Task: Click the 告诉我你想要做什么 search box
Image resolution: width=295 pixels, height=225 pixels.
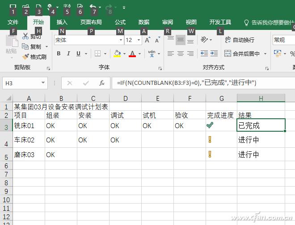Action: 269,23
